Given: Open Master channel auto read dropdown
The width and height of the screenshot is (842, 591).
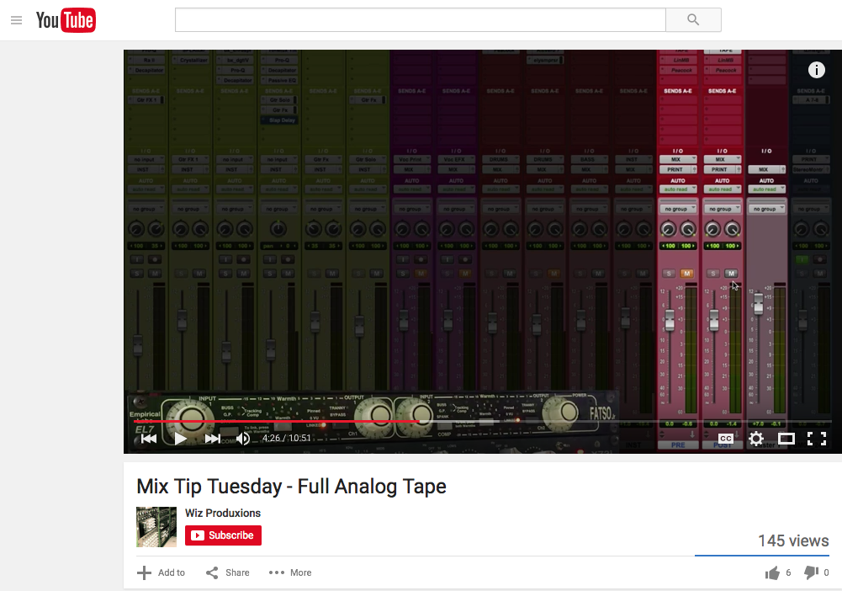Looking at the screenshot, I should [x=767, y=189].
